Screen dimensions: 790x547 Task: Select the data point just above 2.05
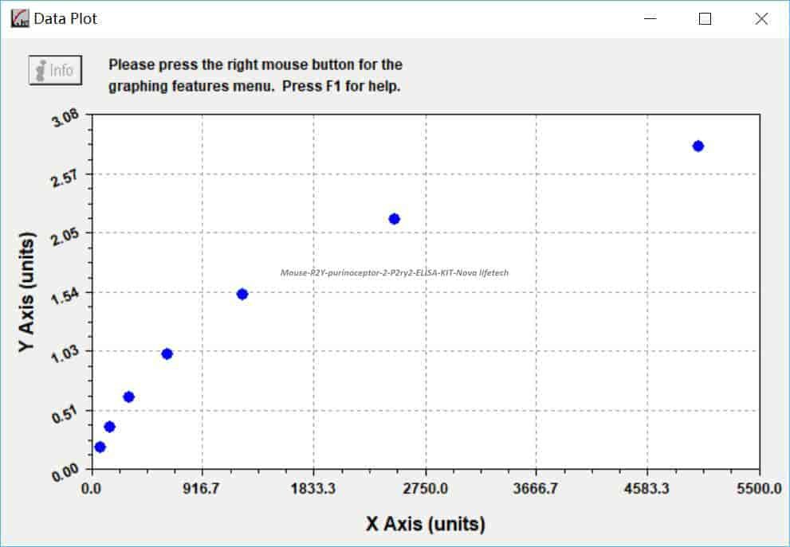(x=395, y=219)
